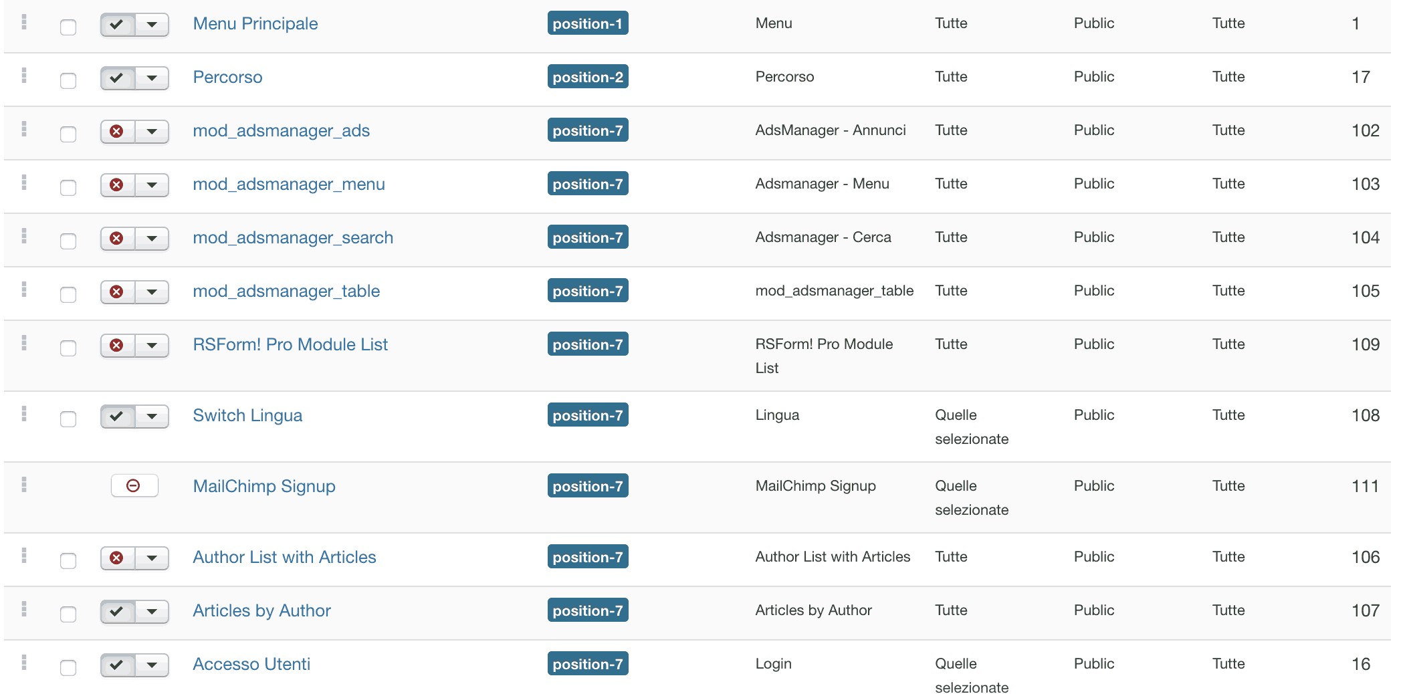Screen dimensions: 1403x694
Task: Tick the checkbox for mod_adsmanager_search
Action: 68,241
